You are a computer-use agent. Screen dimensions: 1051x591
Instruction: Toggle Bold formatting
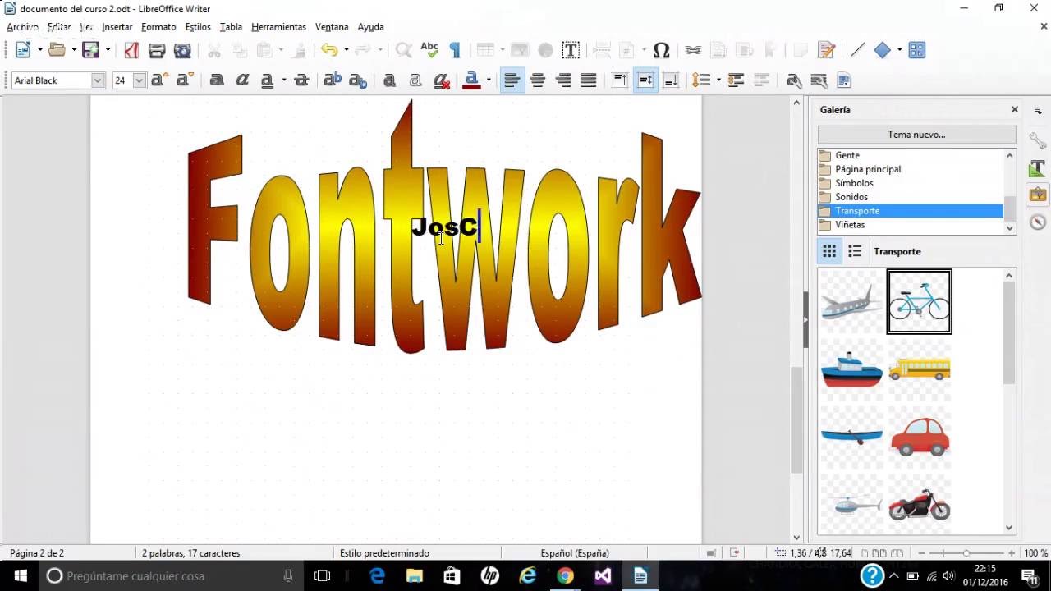pyautogui.click(x=217, y=80)
